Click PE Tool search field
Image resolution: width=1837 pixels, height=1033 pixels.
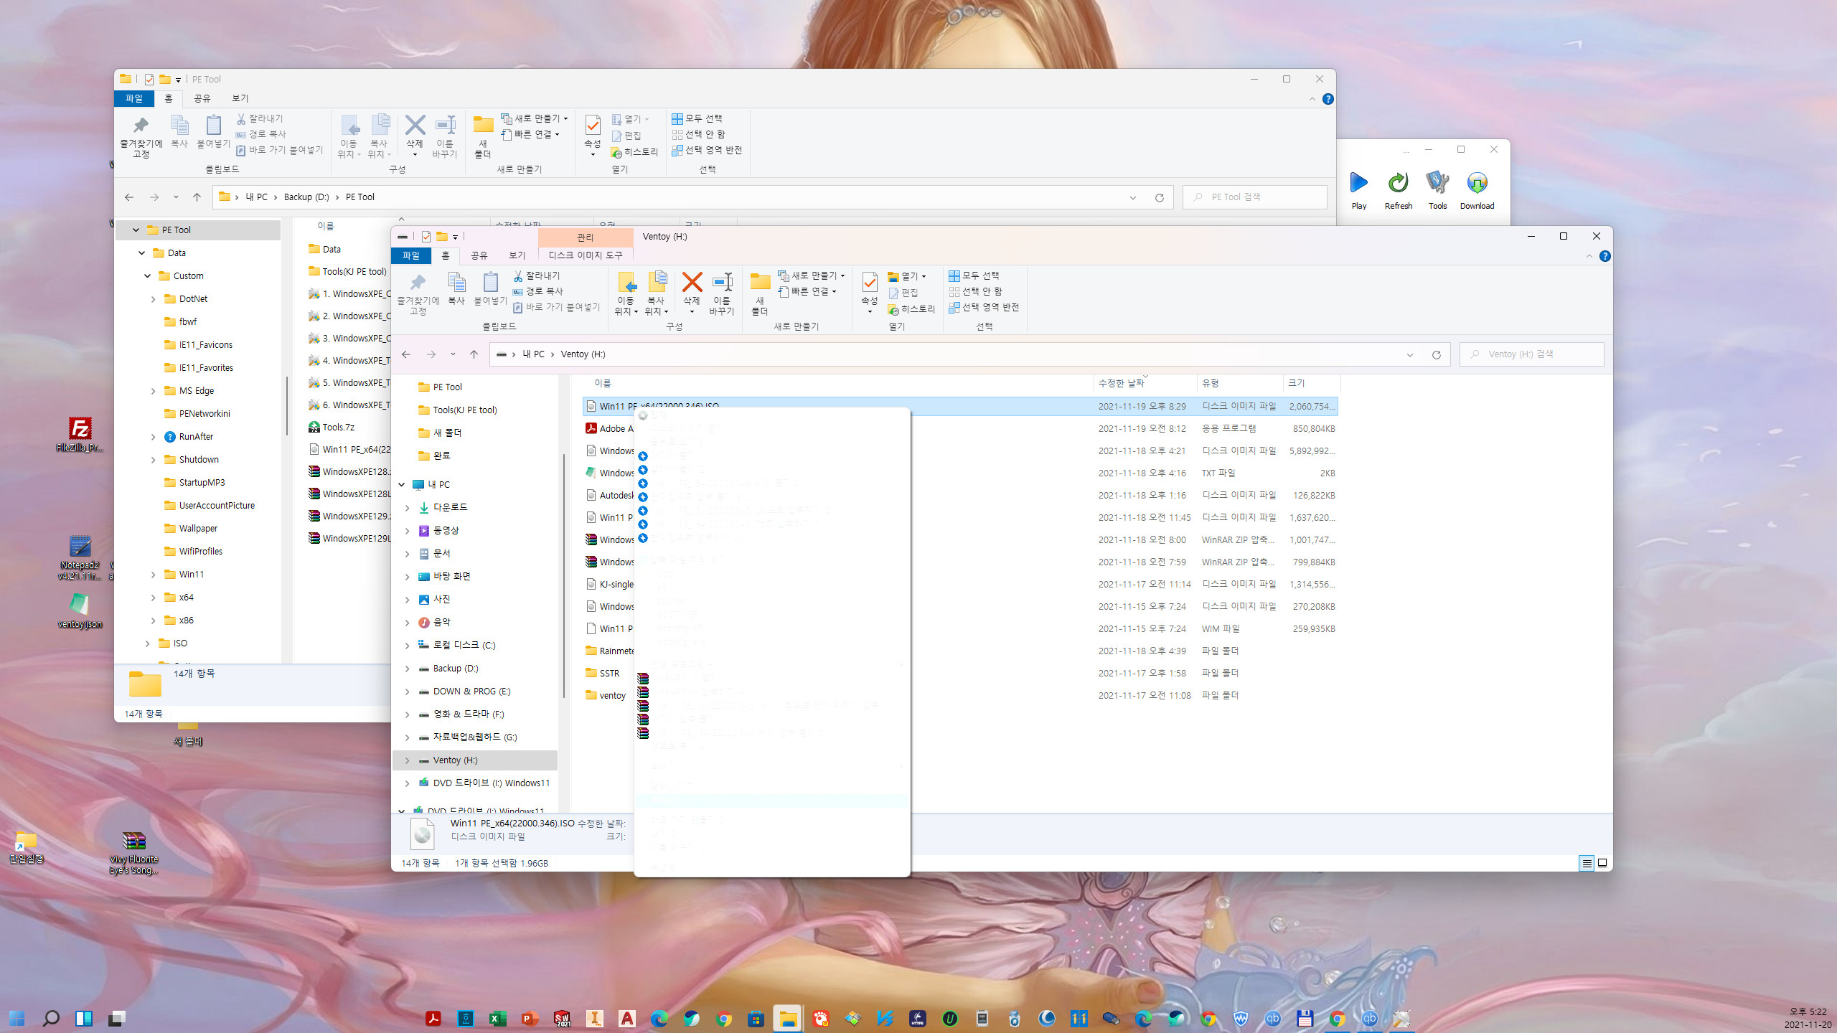point(1255,197)
